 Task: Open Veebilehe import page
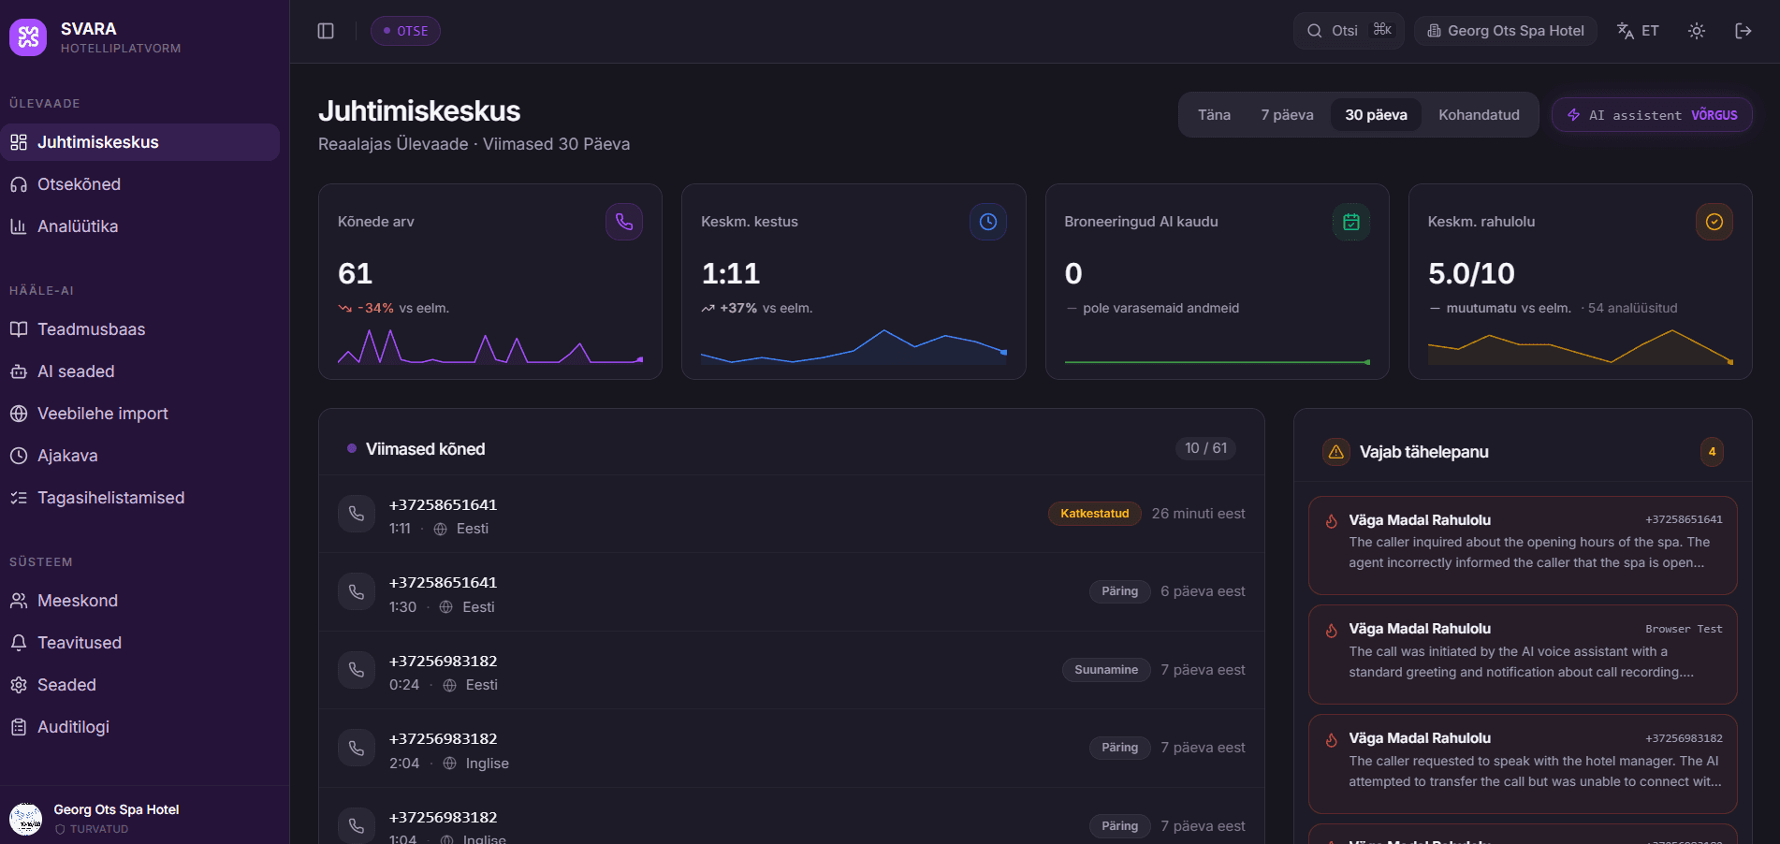(x=140, y=414)
